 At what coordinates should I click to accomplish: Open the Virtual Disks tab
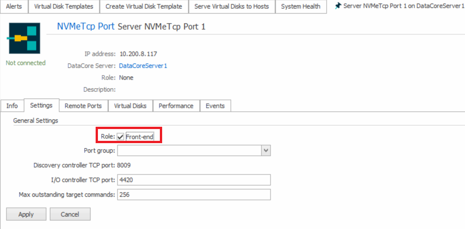coord(130,106)
